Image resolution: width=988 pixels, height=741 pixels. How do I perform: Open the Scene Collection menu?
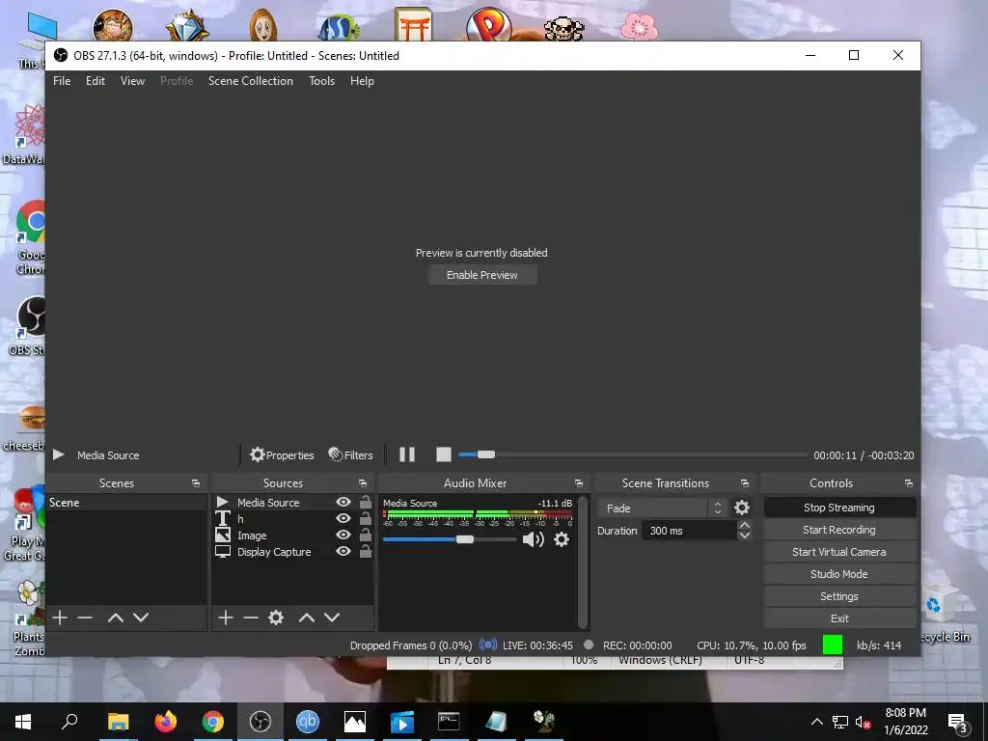pos(251,81)
